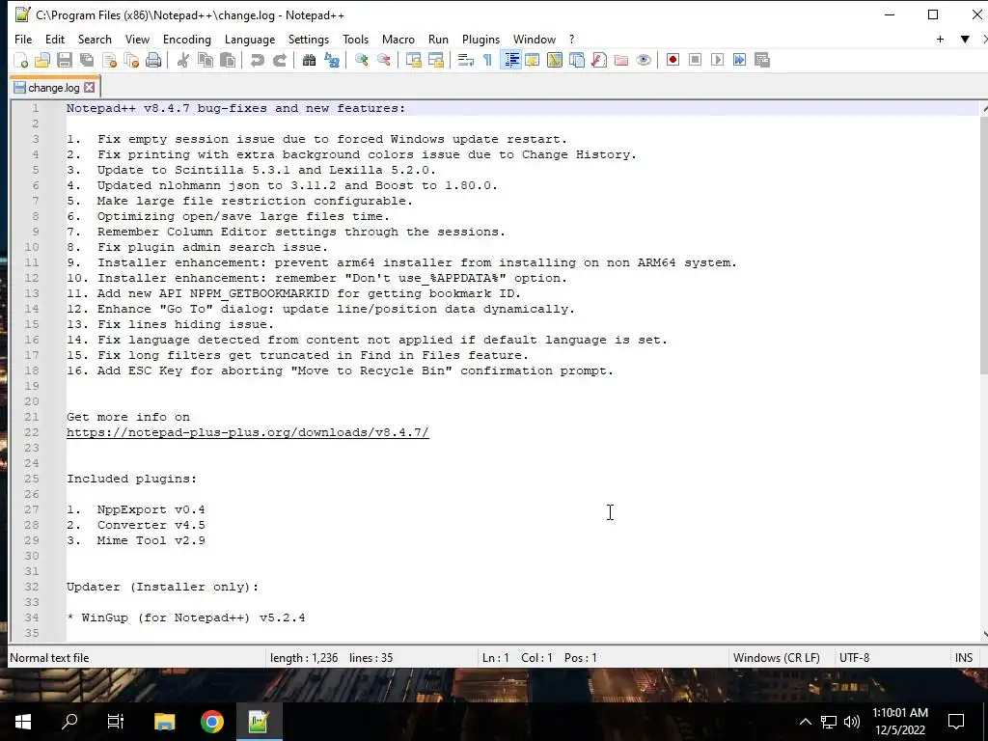Toggle the Indent guide icon
Screen dimensions: 988x741
510,60
